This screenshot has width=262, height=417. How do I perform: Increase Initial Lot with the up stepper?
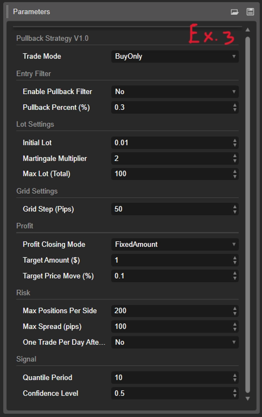click(x=235, y=140)
